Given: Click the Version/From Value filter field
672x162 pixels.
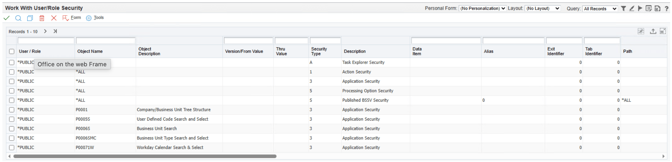Looking at the screenshot, I should pyautogui.click(x=248, y=41).
